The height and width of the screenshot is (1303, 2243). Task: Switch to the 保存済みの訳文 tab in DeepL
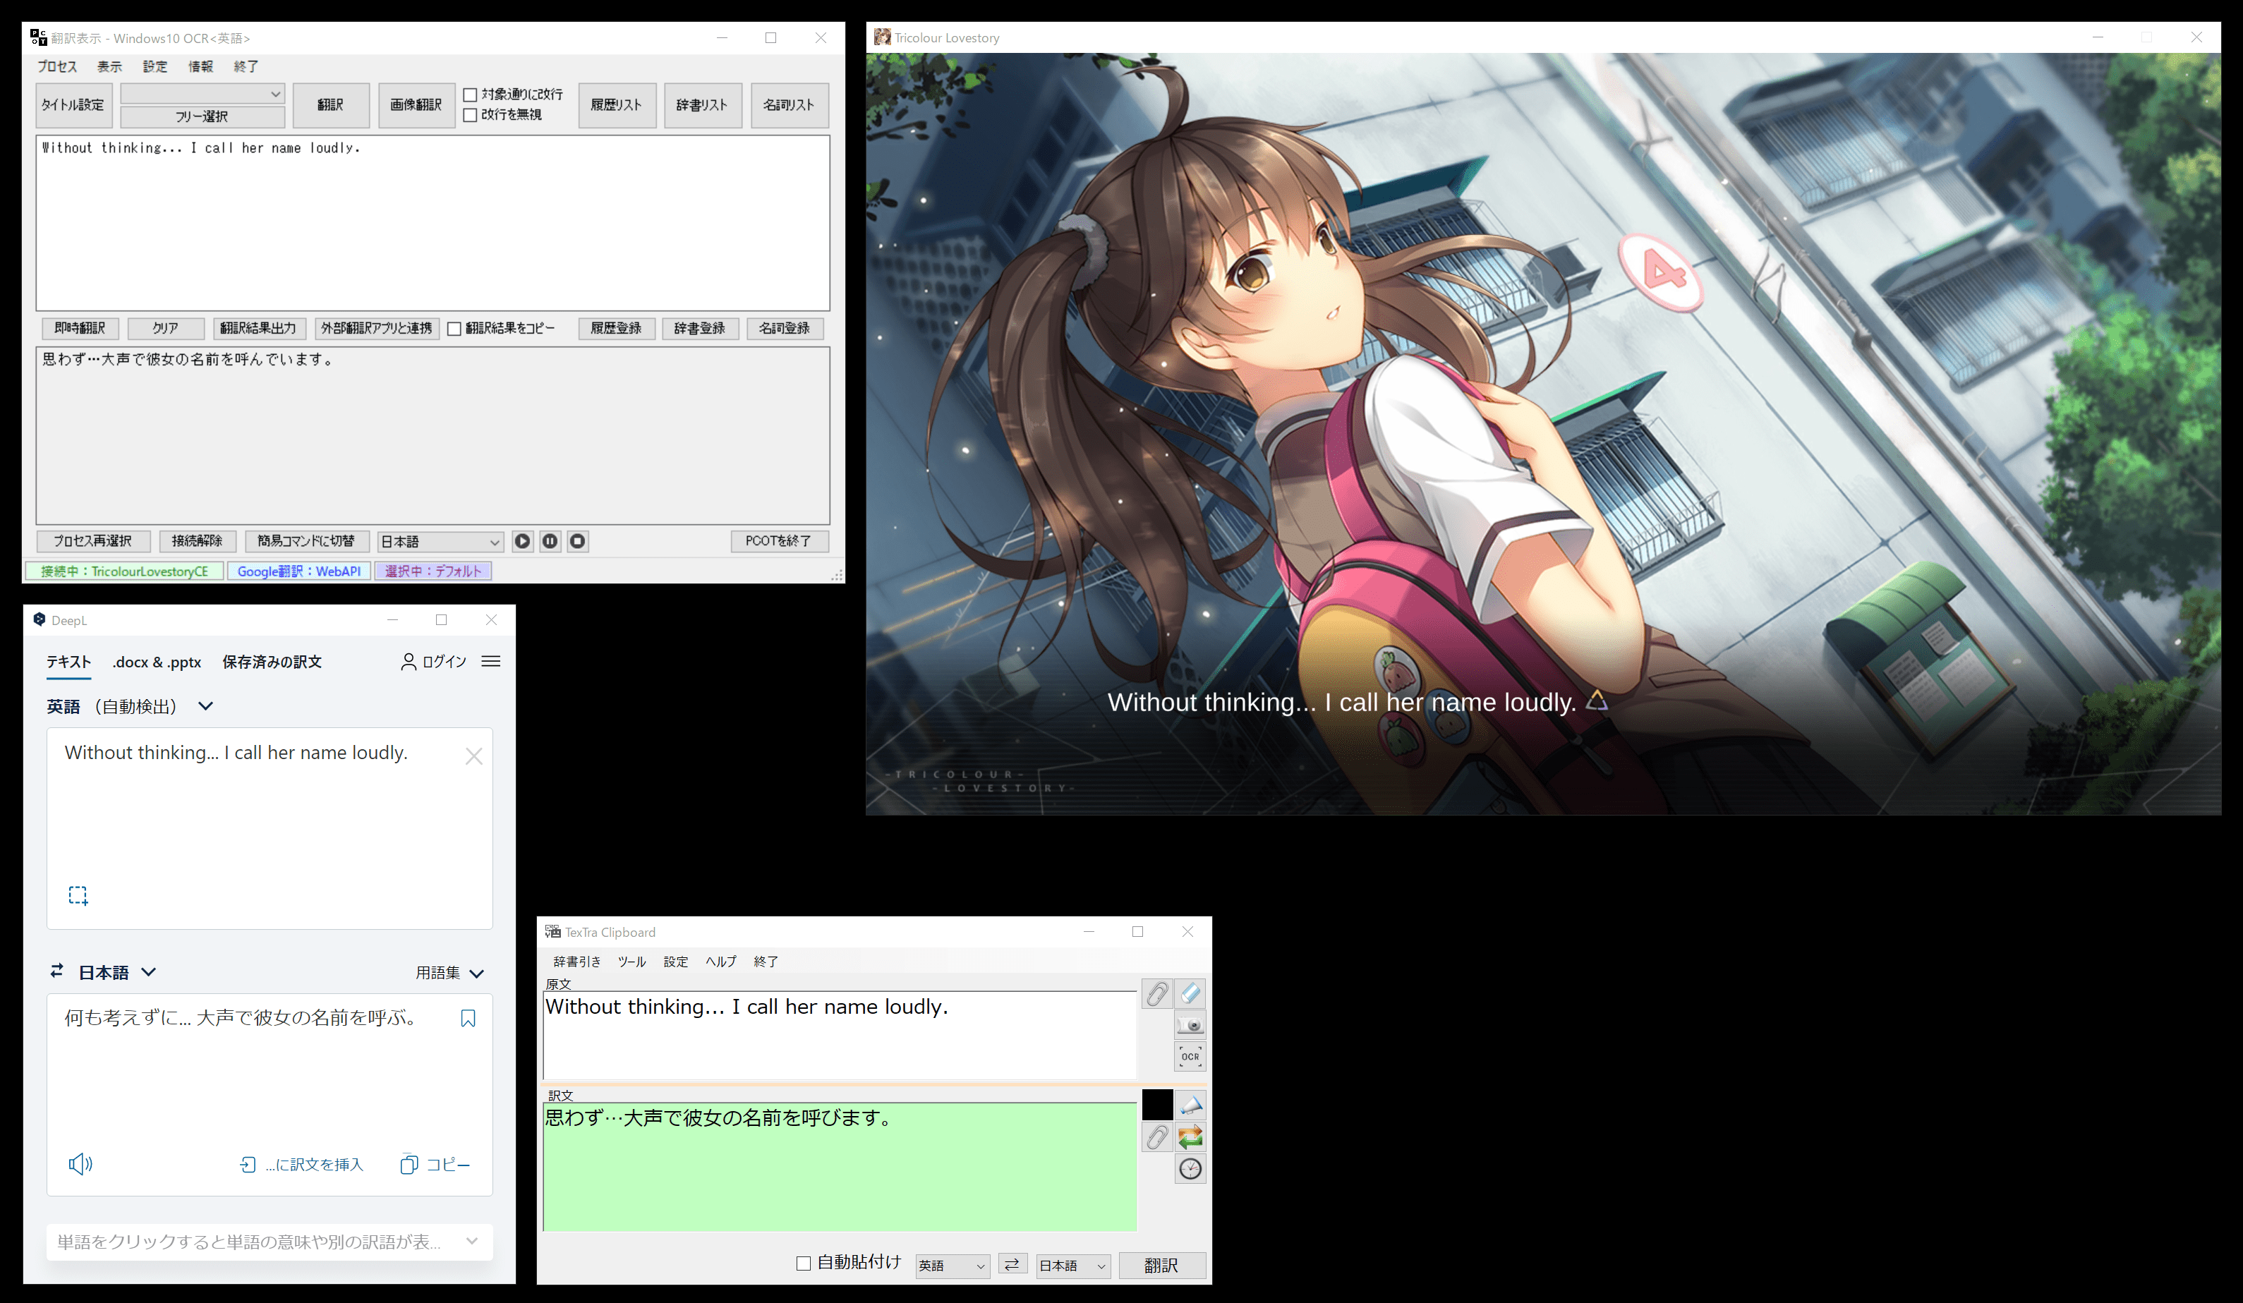(x=272, y=661)
